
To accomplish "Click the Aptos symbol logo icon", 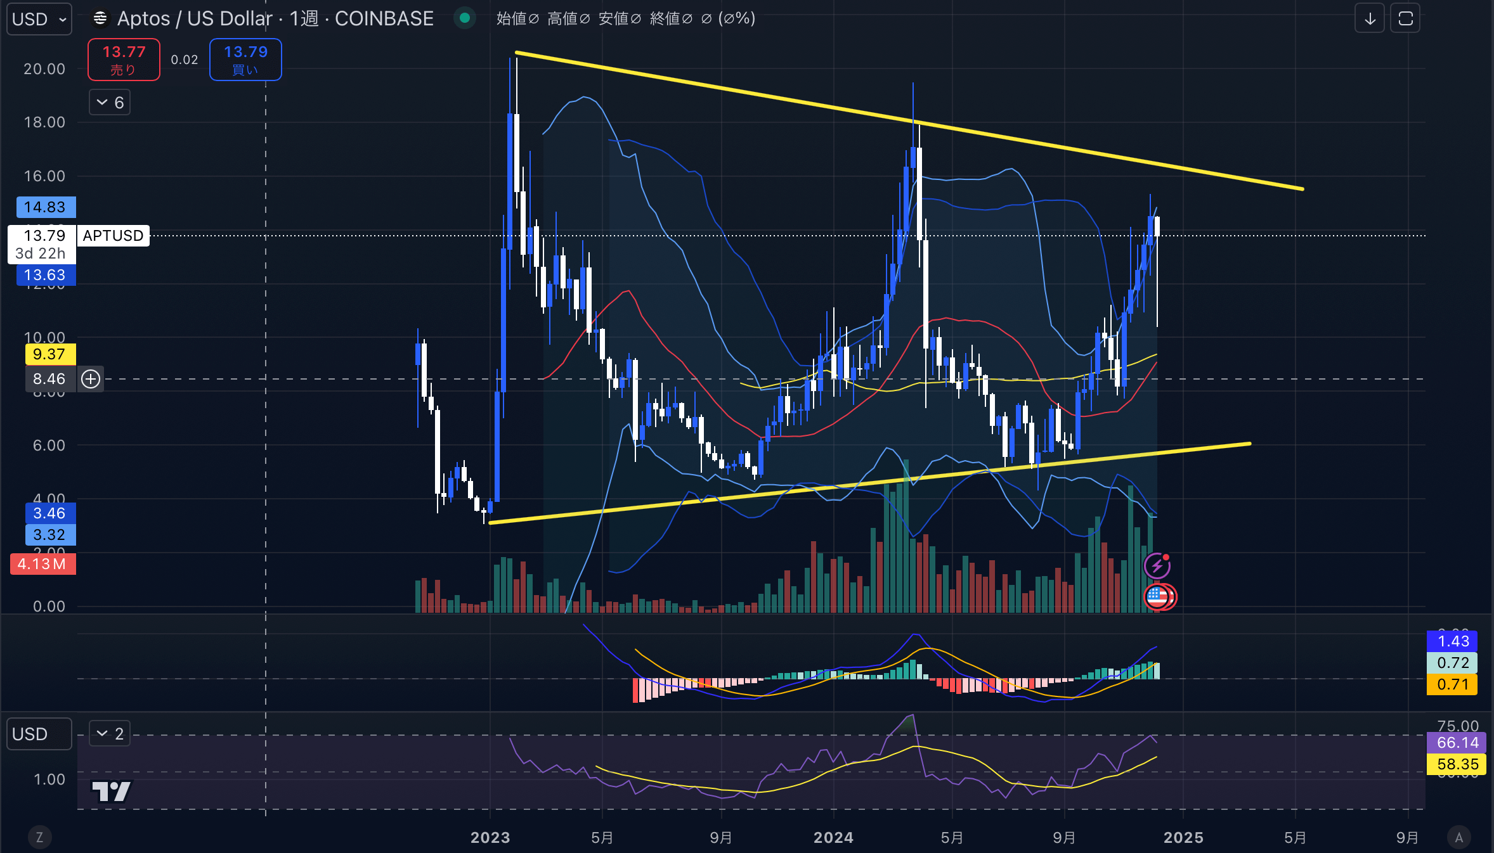I will [x=100, y=19].
